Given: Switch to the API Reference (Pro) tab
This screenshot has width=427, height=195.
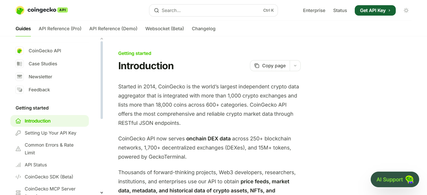Looking at the screenshot, I should coord(60,29).
